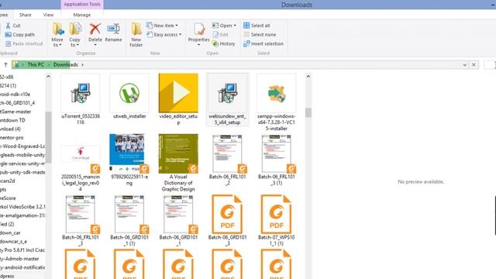Select the websundew_ent_5_x64_setup file
The height and width of the screenshot is (279, 496).
click(x=227, y=100)
